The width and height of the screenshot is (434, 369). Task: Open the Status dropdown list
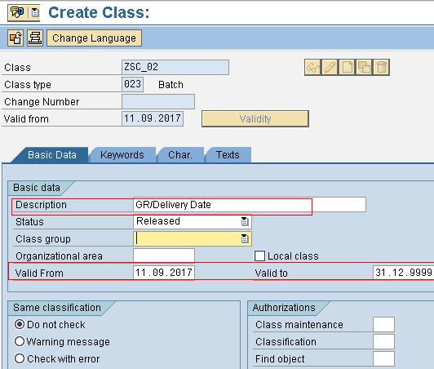coord(245,221)
